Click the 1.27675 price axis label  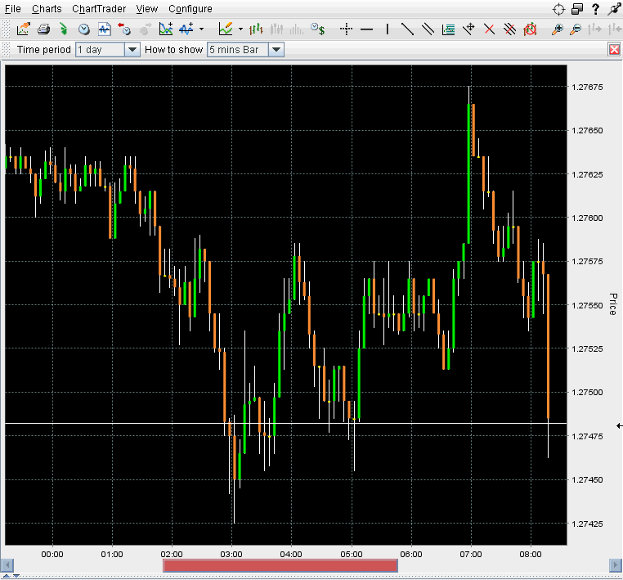[x=587, y=87]
